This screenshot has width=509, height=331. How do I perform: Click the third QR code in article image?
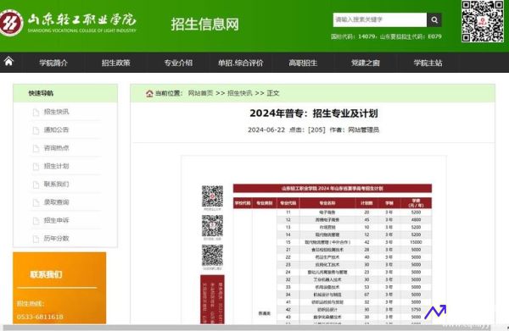click(x=212, y=255)
